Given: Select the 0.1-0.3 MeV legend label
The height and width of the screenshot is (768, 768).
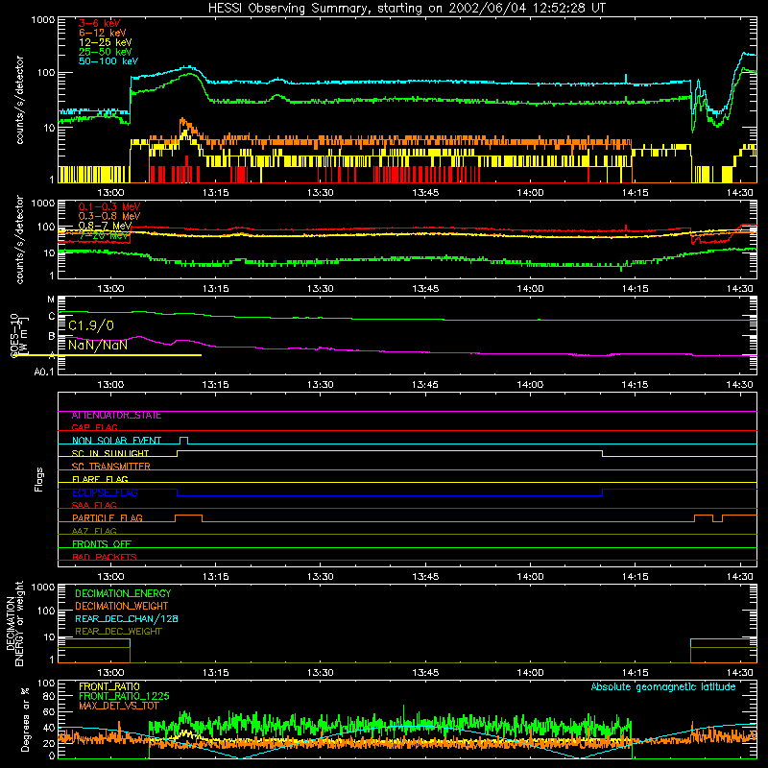Looking at the screenshot, I should (109, 206).
